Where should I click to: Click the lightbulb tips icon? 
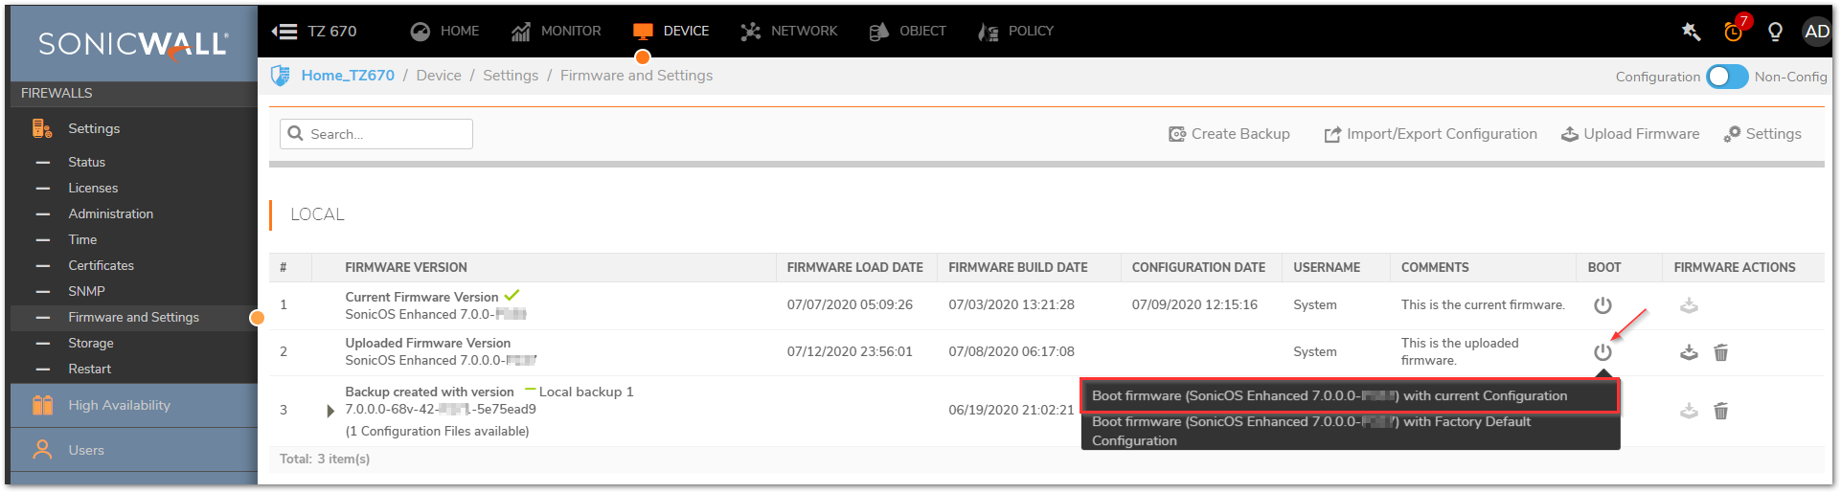[x=1775, y=32]
